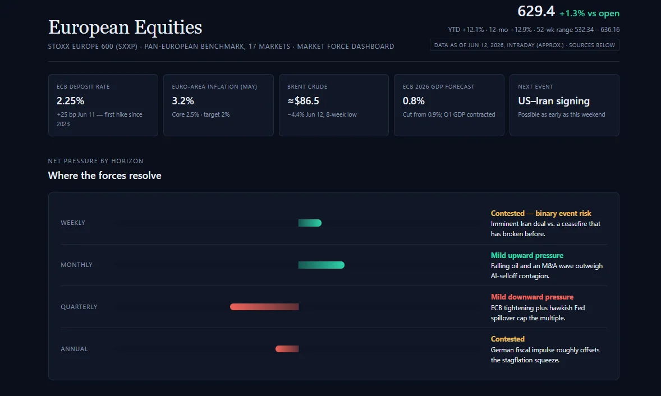Click the "European Equities" page title
The height and width of the screenshot is (396, 661).
point(125,27)
